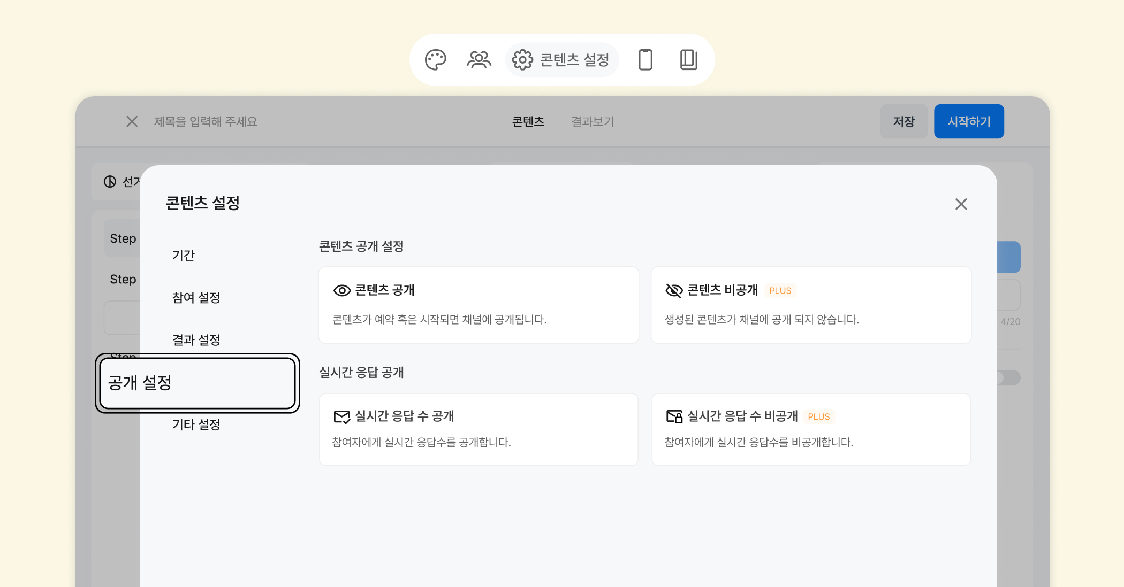Click the pie chart icon at left
The height and width of the screenshot is (587, 1124).
(x=110, y=182)
